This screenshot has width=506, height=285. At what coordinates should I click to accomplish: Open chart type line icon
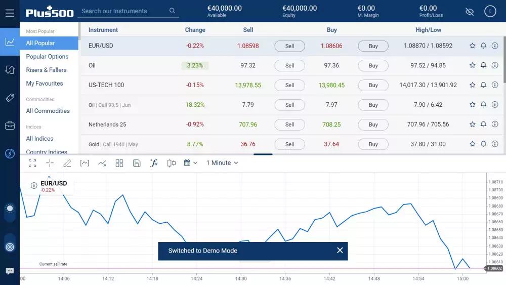tap(85, 163)
